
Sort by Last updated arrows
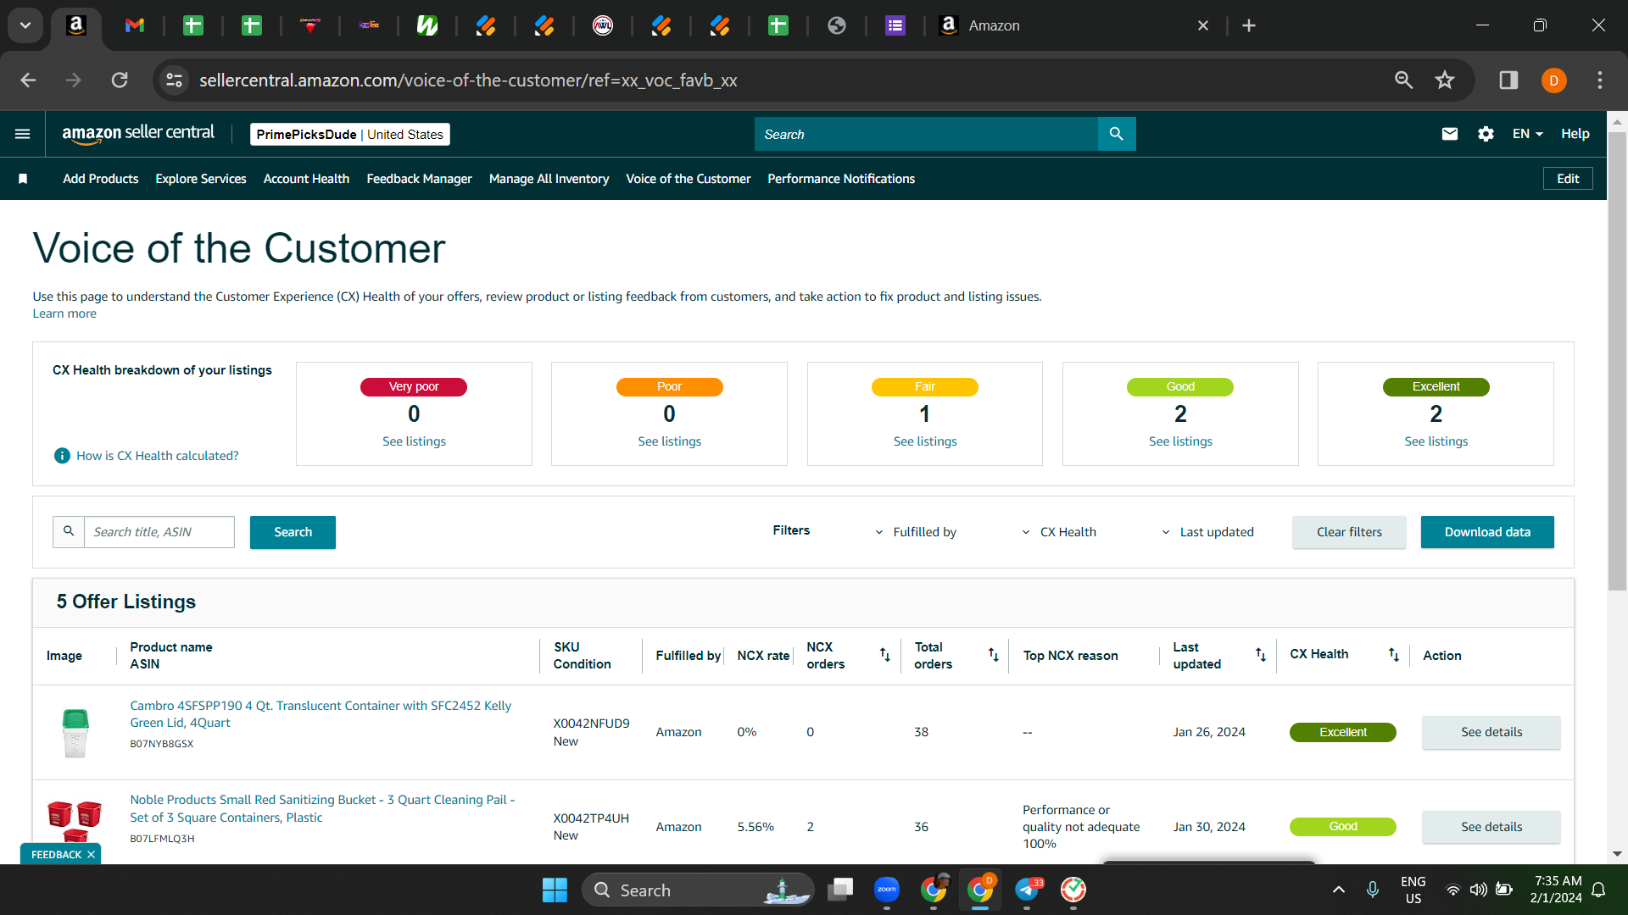(x=1261, y=655)
